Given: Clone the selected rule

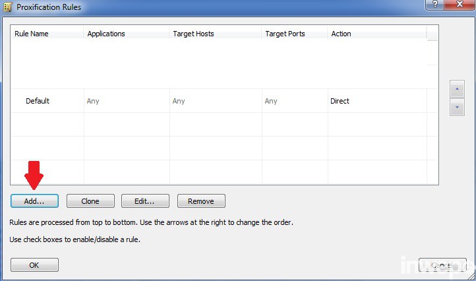Looking at the screenshot, I should coord(90,201).
